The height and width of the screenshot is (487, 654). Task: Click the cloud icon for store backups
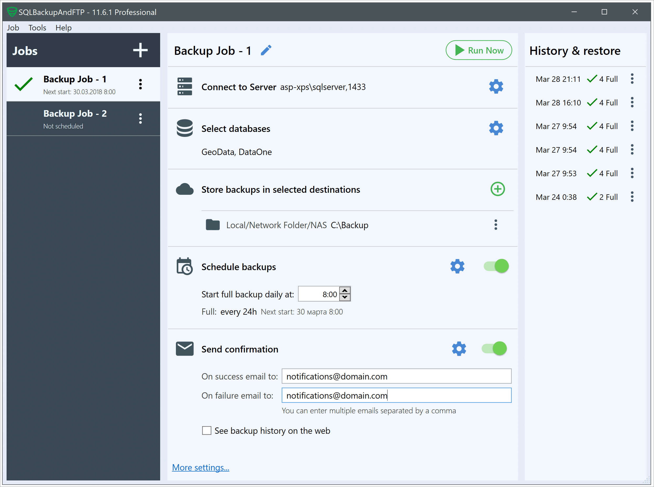(x=185, y=189)
